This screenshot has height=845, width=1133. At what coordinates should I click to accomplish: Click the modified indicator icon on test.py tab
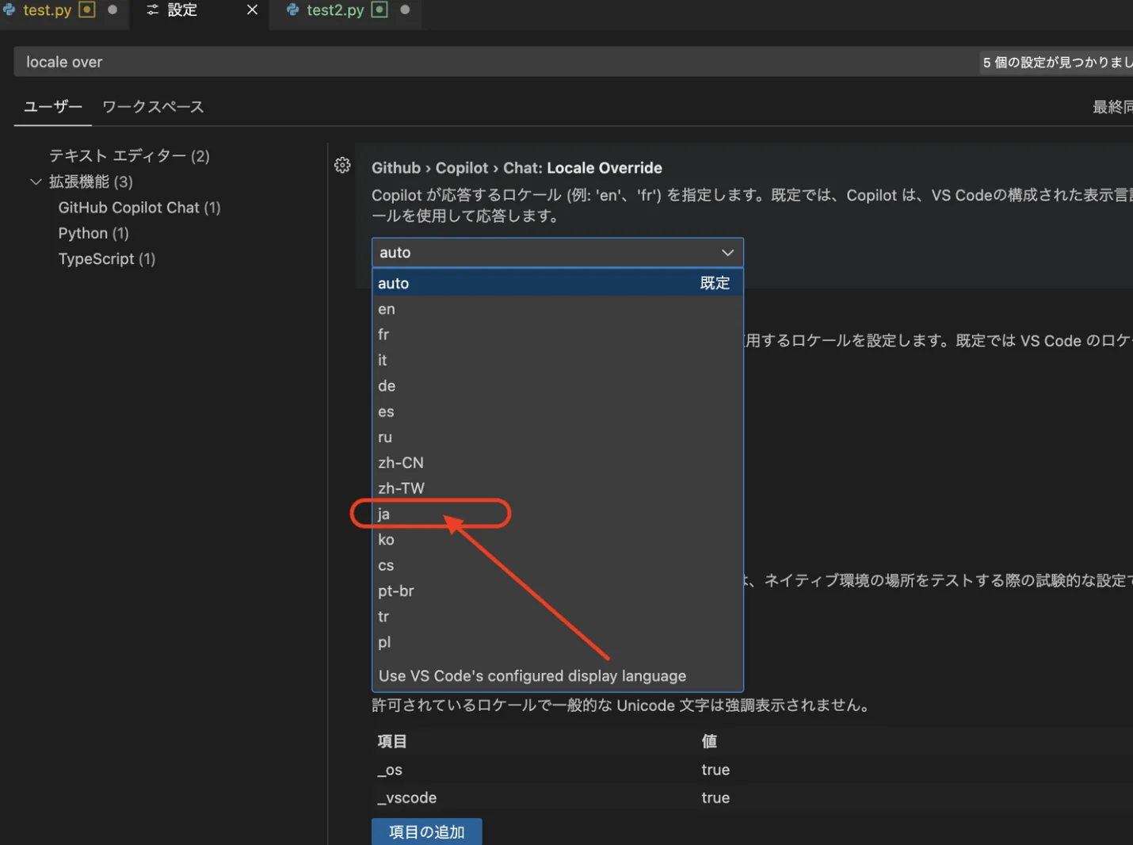[87, 10]
